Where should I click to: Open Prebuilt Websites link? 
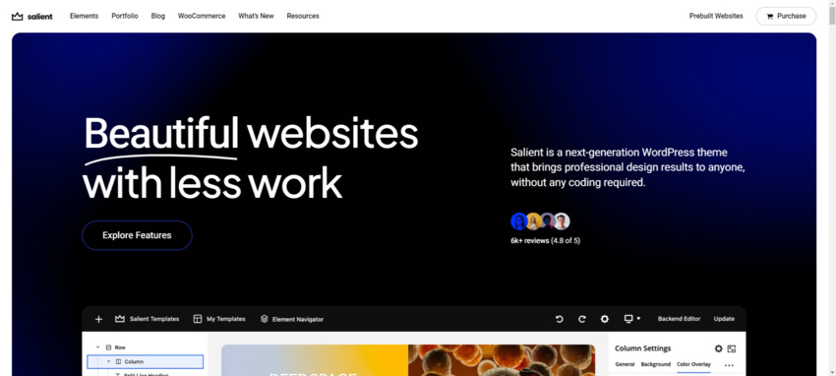pyautogui.click(x=716, y=16)
